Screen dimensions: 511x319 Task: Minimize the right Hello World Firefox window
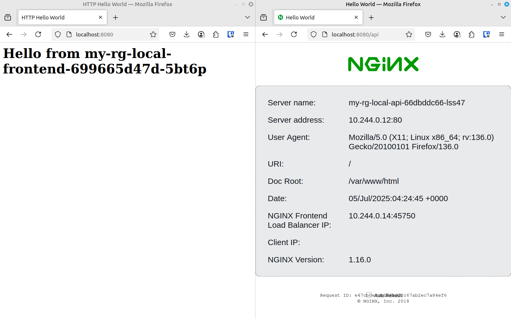pyautogui.click(x=492, y=4)
